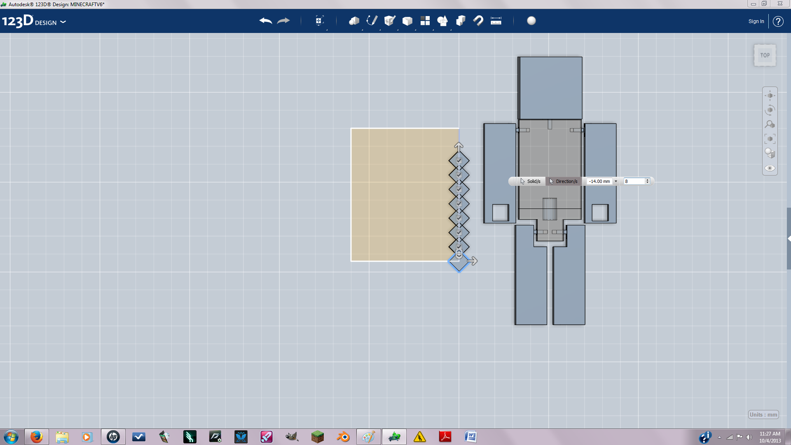Open the Construct dropdown triangle
Viewport: 791px width, 445px height.
pyautogui.click(x=398, y=30)
